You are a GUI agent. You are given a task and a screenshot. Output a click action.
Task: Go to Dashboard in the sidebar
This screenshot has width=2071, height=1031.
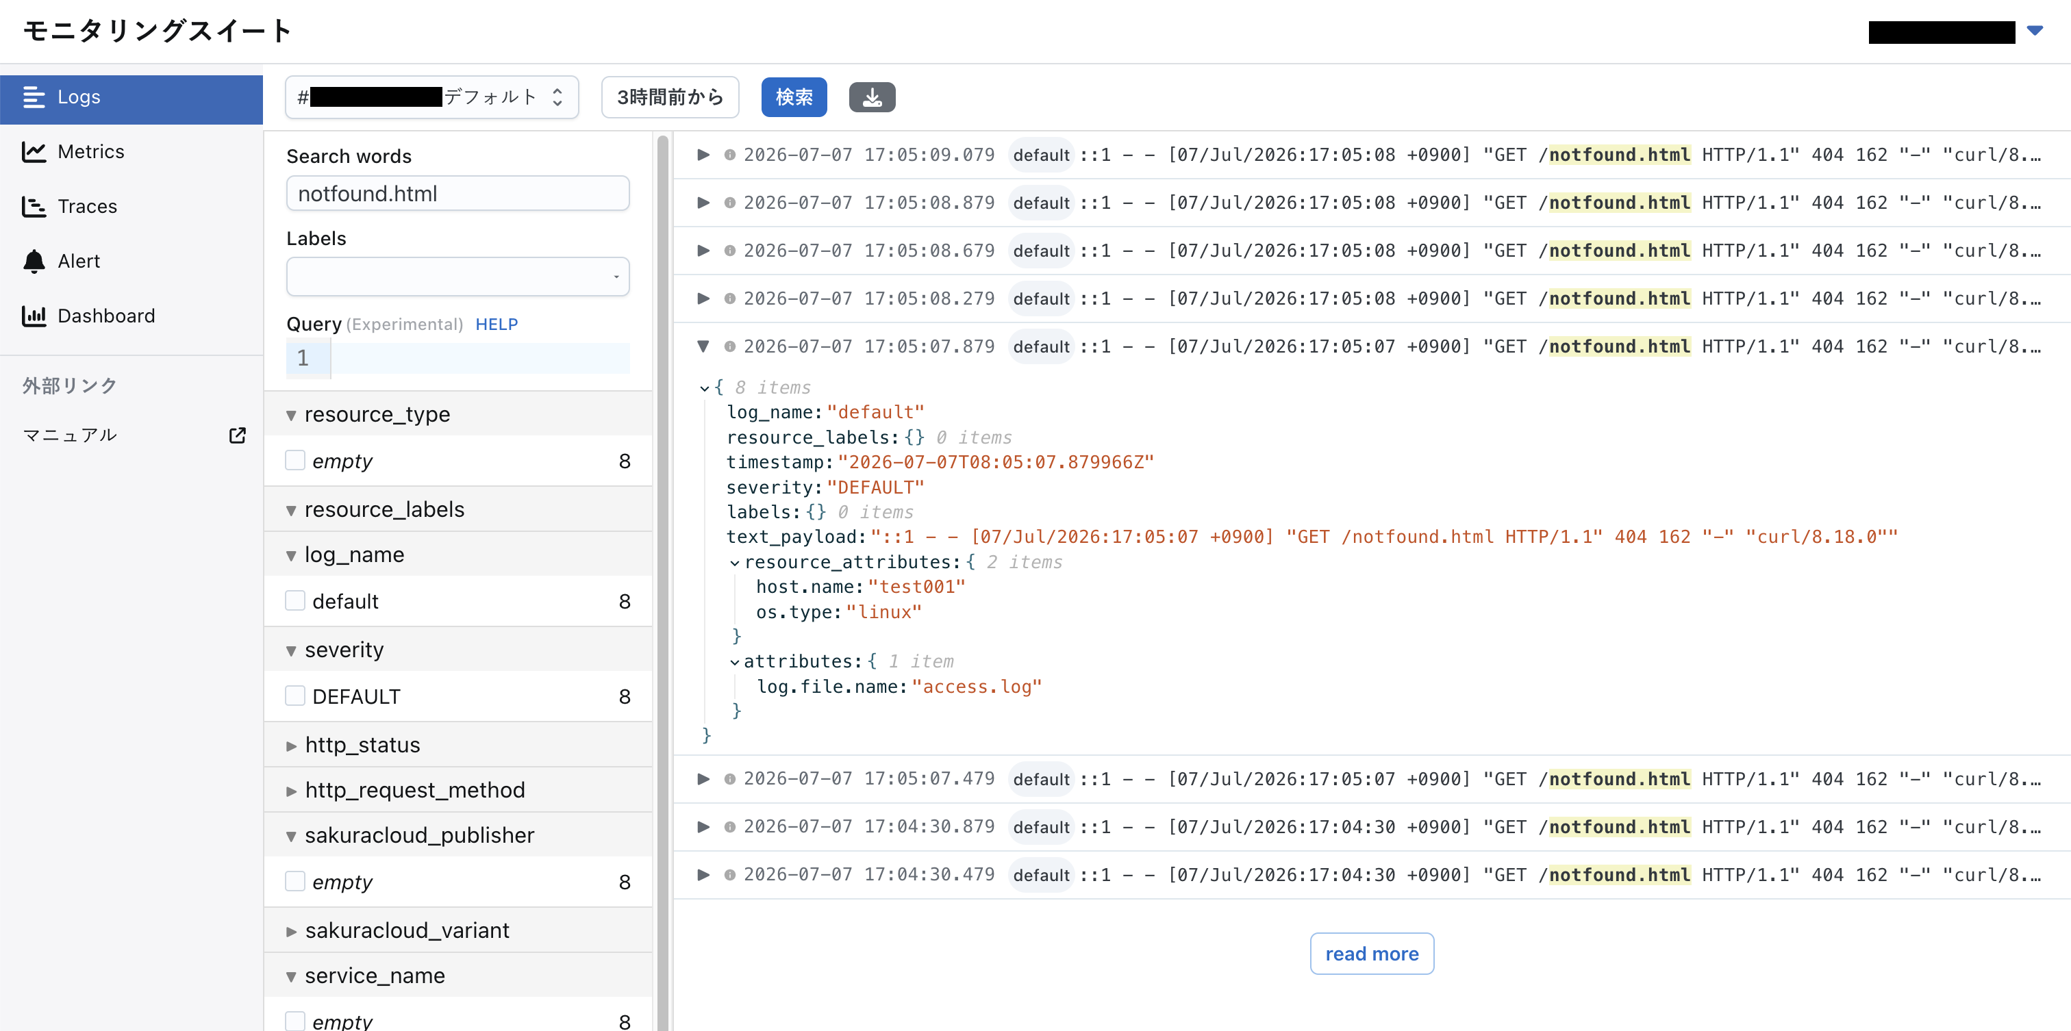[x=131, y=316]
